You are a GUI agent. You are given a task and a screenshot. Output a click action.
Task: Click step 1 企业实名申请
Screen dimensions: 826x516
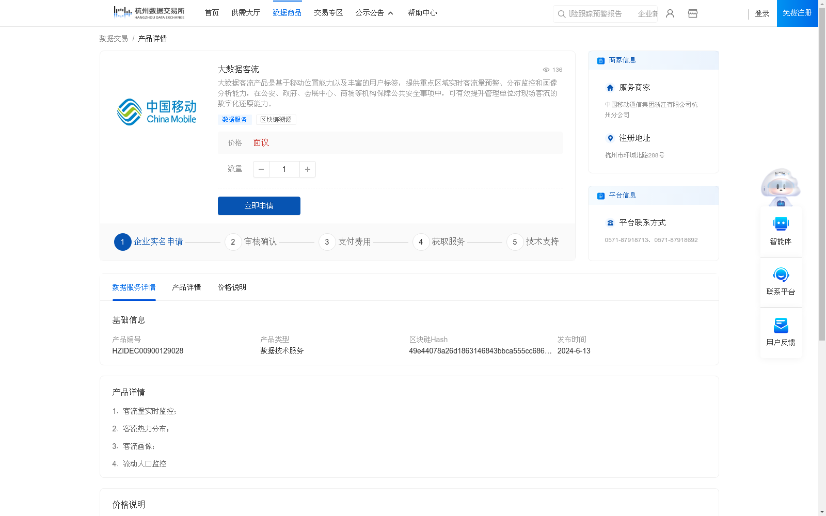pos(149,242)
